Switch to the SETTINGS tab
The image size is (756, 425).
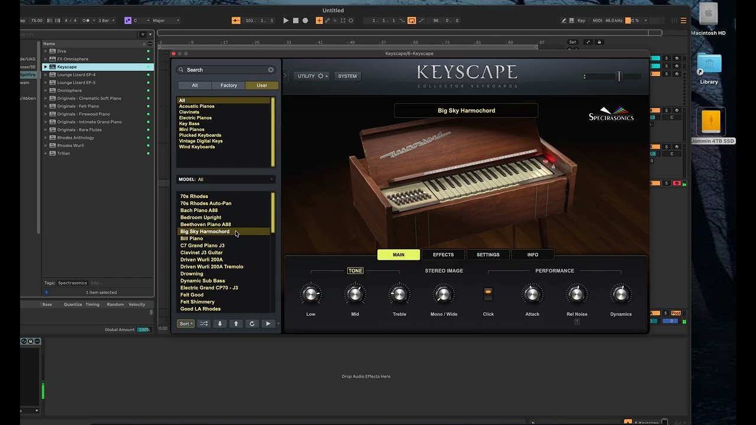pyautogui.click(x=488, y=255)
